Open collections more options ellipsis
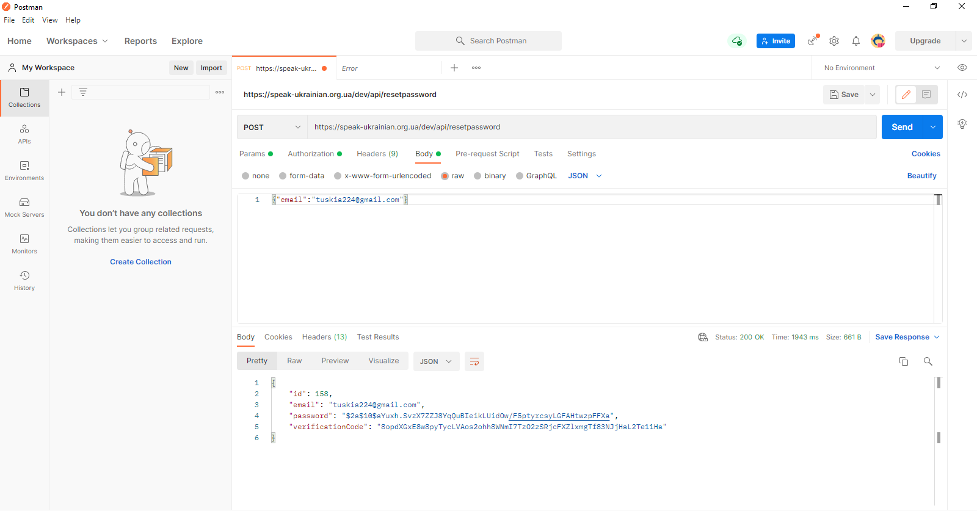The width and height of the screenshot is (977, 511). click(x=220, y=92)
